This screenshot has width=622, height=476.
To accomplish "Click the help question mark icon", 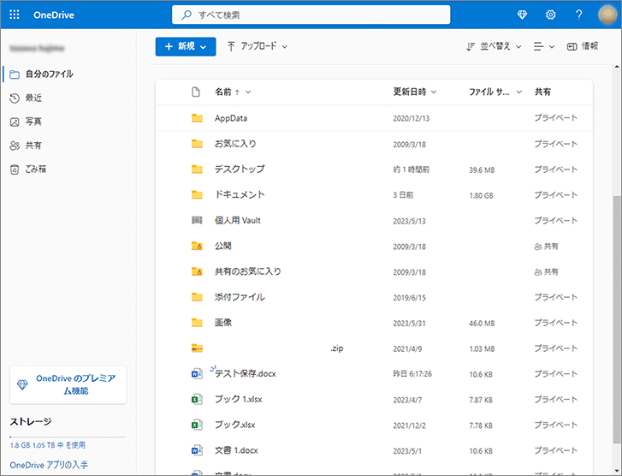I will 579,15.
